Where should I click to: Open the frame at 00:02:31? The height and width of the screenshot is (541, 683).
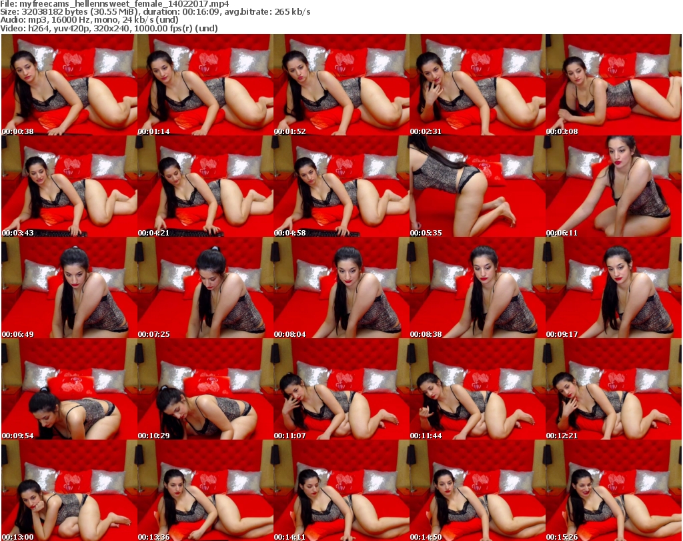[x=478, y=85]
